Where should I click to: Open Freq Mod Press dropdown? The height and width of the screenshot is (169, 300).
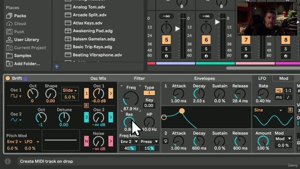[x=149, y=142]
